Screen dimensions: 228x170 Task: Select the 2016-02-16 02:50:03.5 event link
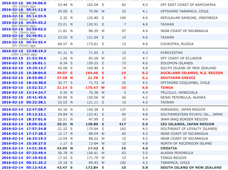24,29
